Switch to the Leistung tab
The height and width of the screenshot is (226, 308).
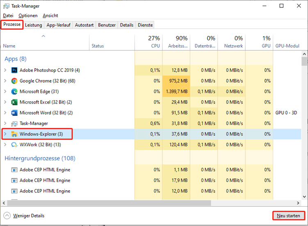pos(34,25)
